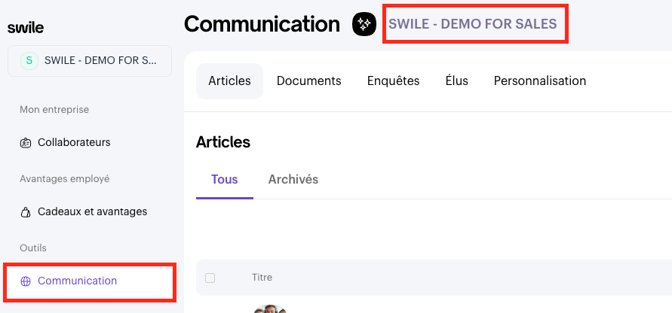
Task: Click the Communication globe icon
Action: 26,281
